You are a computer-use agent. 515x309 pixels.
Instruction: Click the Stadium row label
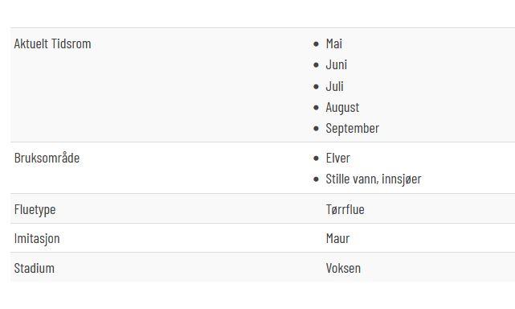pos(35,268)
